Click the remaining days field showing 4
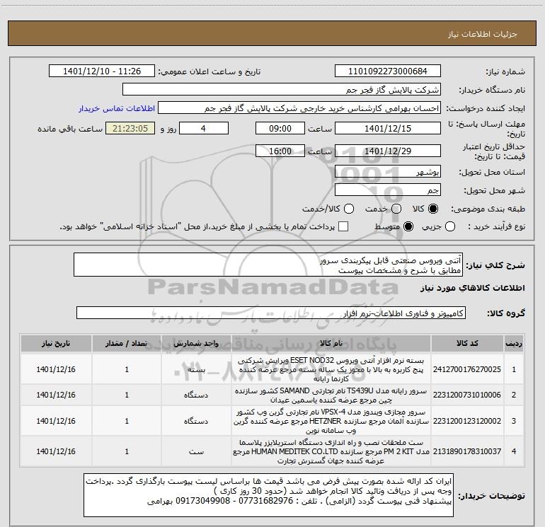The image size is (545, 527). click(x=204, y=129)
